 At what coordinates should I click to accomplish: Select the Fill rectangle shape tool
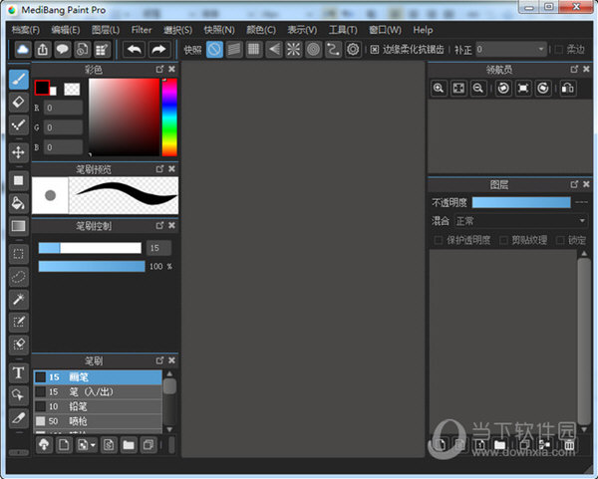tap(18, 180)
